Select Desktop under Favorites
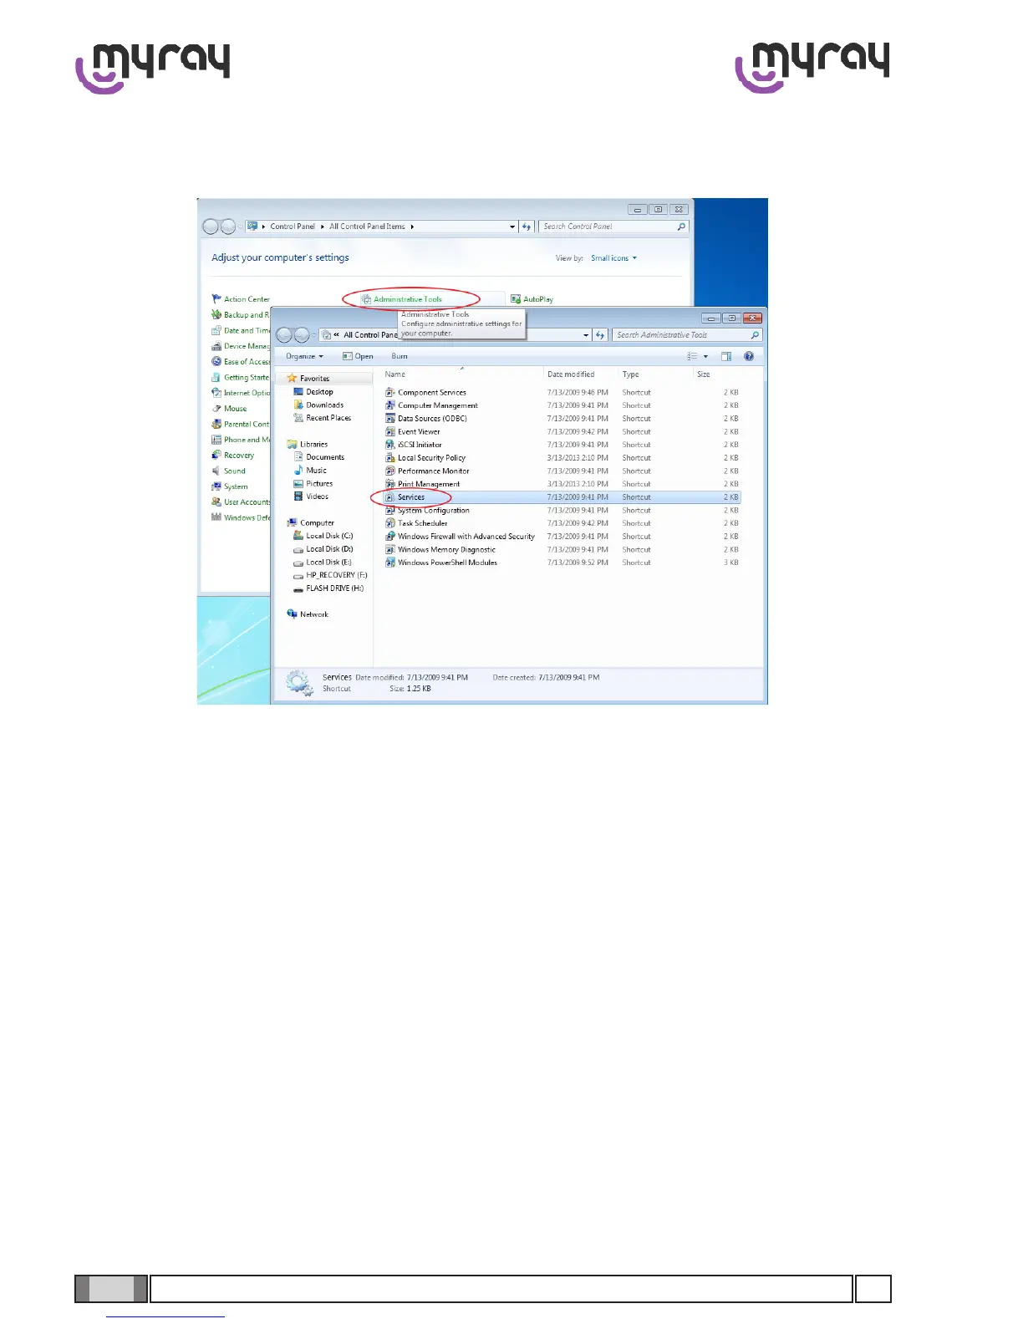 (313, 392)
